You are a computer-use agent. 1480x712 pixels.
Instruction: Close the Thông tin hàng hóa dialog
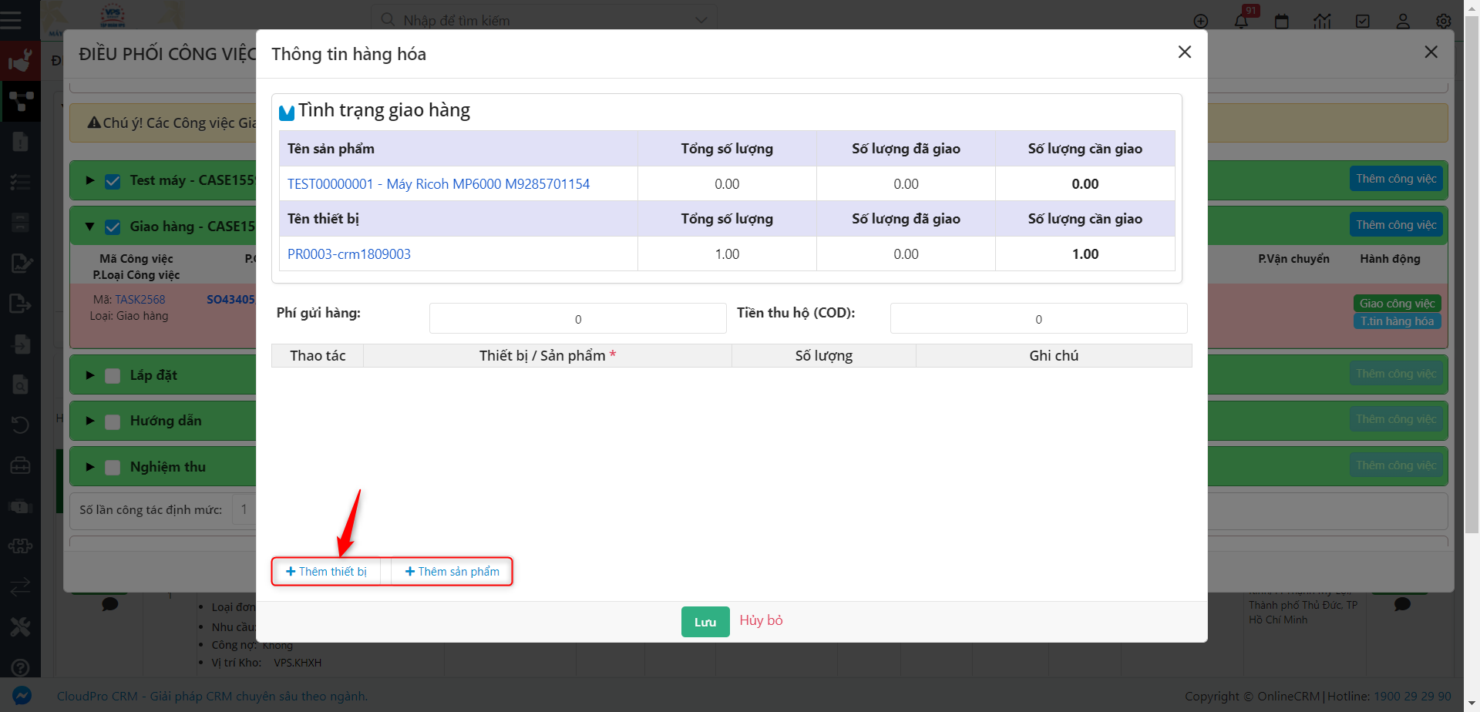pos(1185,52)
